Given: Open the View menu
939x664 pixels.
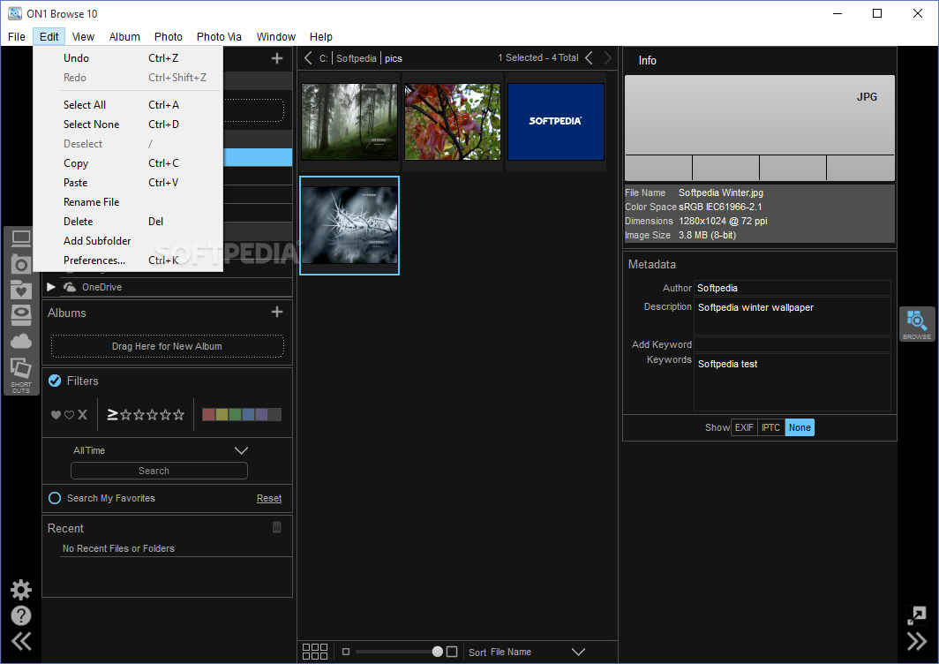Looking at the screenshot, I should 83,36.
